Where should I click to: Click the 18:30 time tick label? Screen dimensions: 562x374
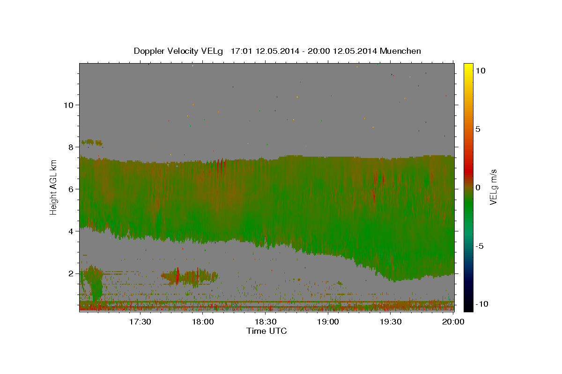(x=266, y=322)
